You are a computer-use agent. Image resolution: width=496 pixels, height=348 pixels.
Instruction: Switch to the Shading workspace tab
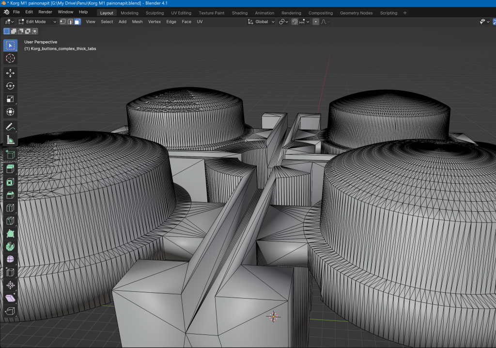click(240, 13)
